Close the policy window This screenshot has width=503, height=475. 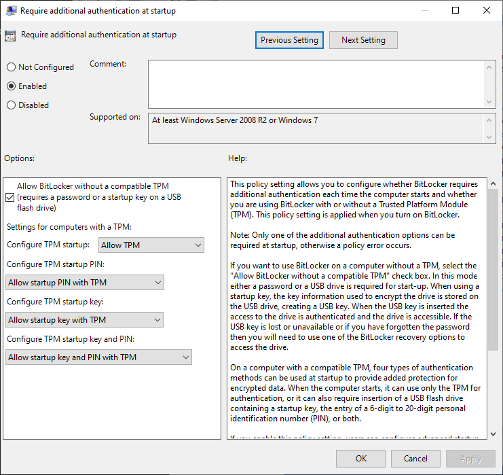pos(486,11)
